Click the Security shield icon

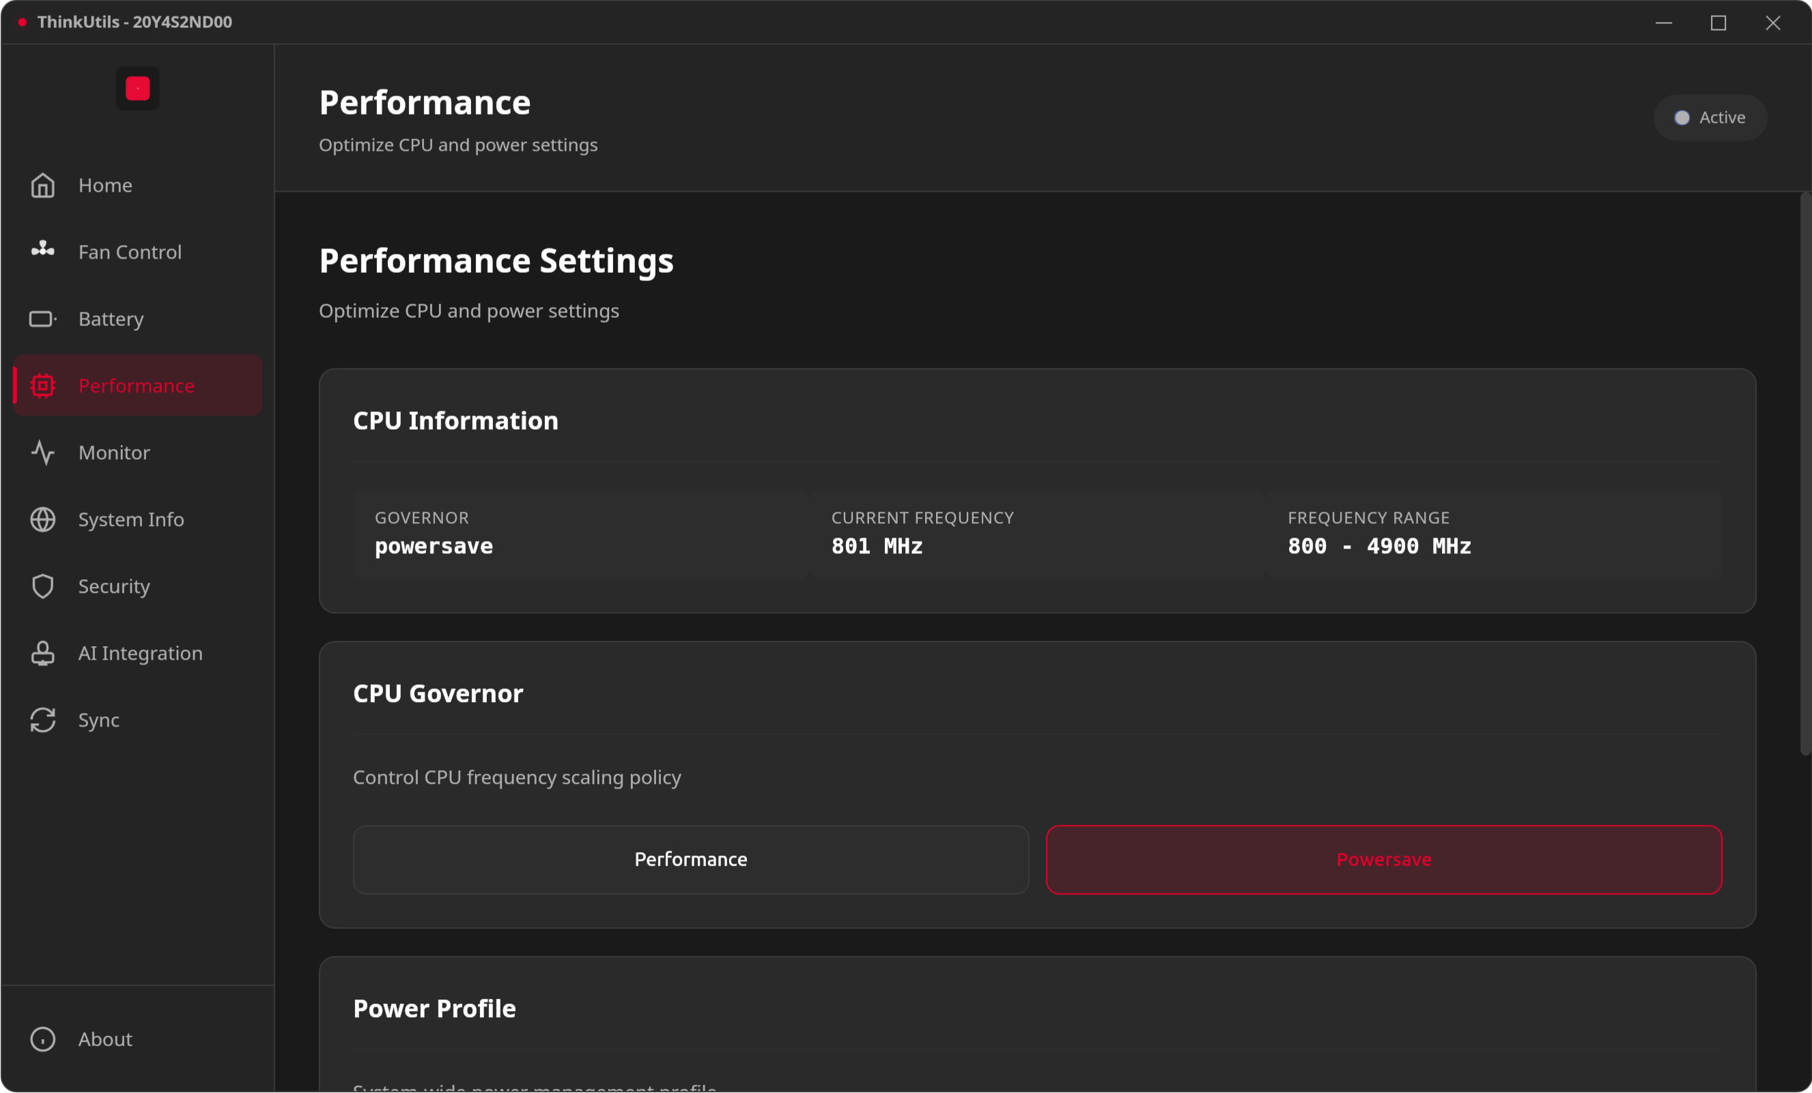point(42,587)
